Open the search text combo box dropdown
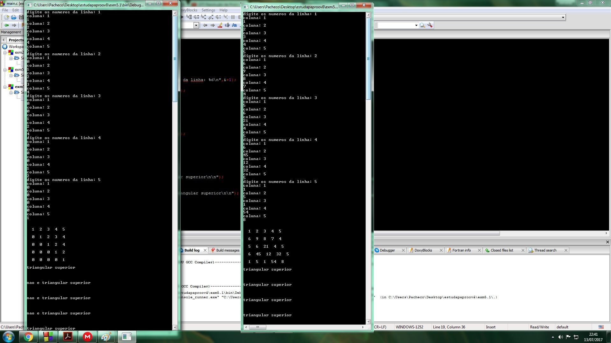Screen dimensions: 611x343 [416, 25]
